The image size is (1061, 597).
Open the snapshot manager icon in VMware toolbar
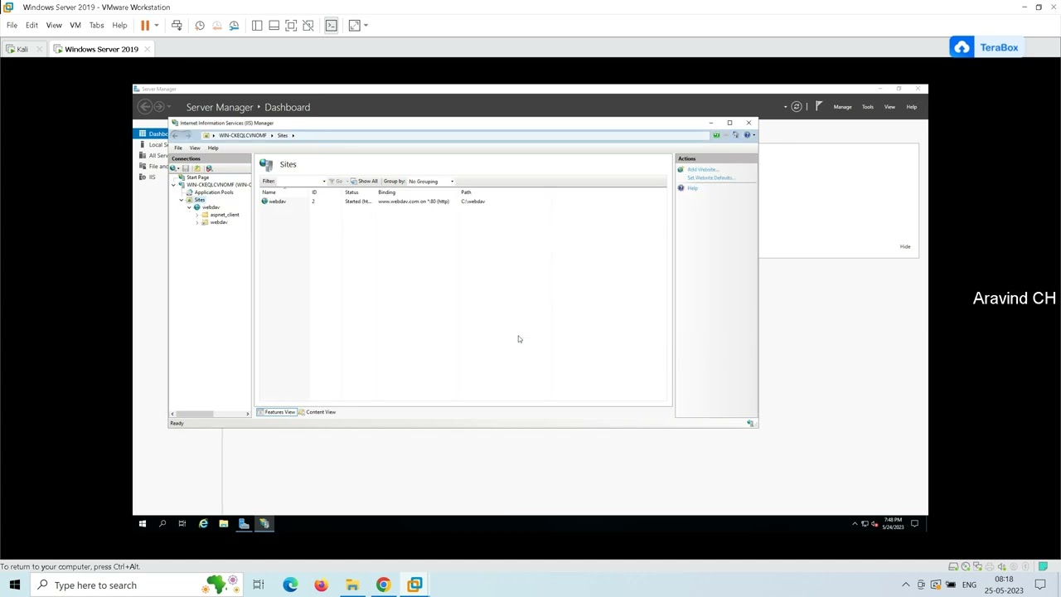[x=234, y=26]
